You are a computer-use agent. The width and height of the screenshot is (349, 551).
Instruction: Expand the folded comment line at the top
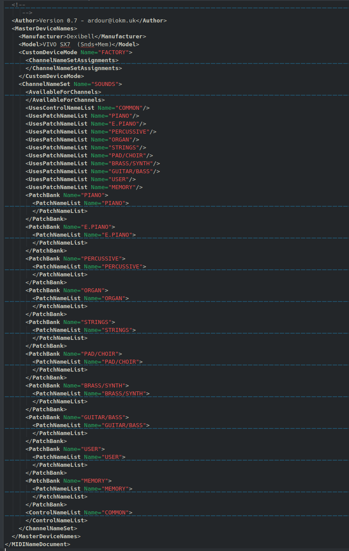point(19,5)
